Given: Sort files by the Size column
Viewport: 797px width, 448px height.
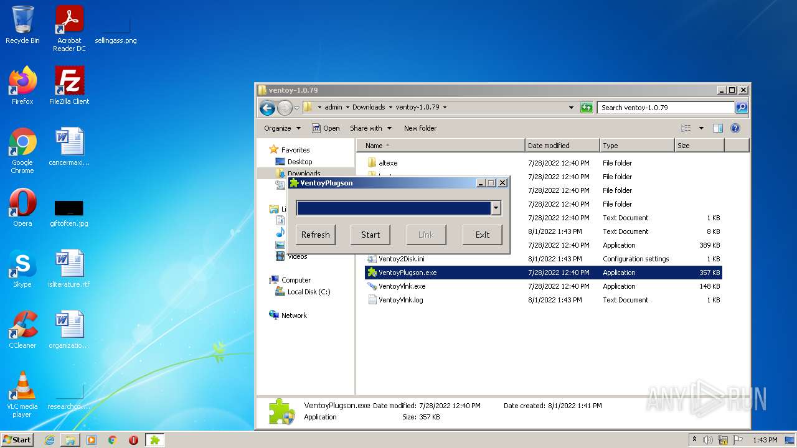Looking at the screenshot, I should 699,146.
